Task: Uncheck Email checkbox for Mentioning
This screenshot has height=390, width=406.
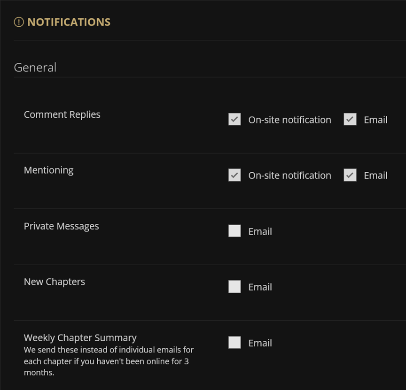Action: click(x=350, y=175)
